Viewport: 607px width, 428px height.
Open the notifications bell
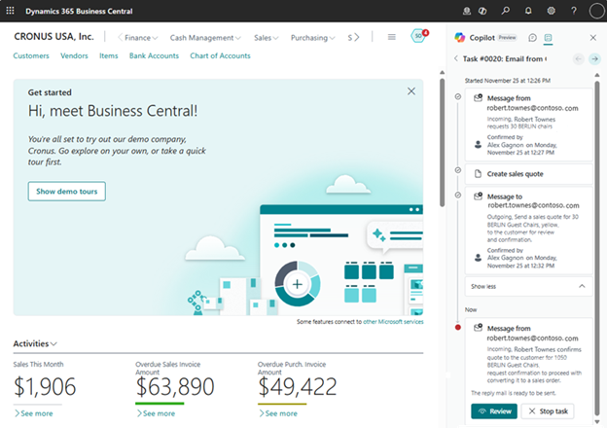click(x=528, y=11)
